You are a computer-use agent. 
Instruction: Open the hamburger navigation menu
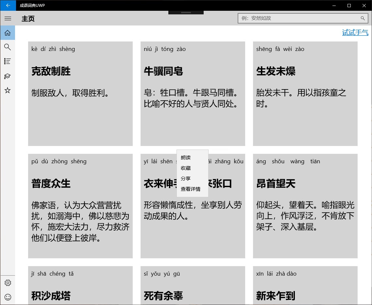[x=8, y=19]
